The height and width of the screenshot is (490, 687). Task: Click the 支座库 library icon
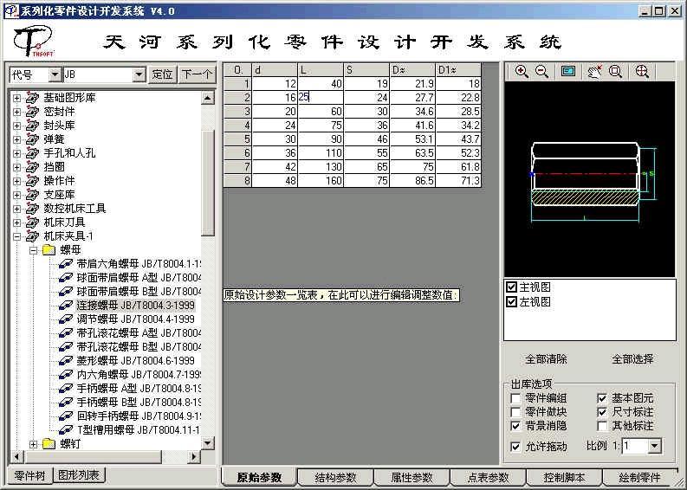pyautogui.click(x=32, y=195)
